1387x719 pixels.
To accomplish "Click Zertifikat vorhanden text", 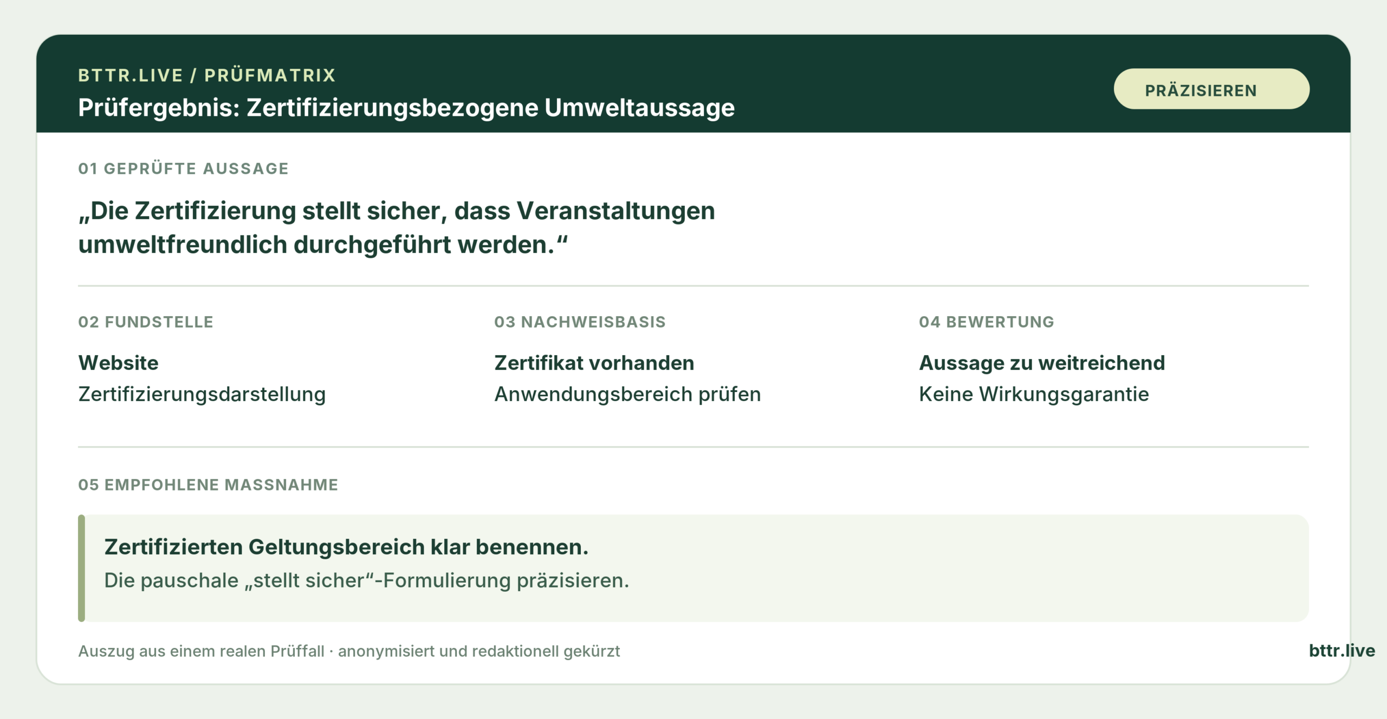I will pyautogui.click(x=594, y=363).
